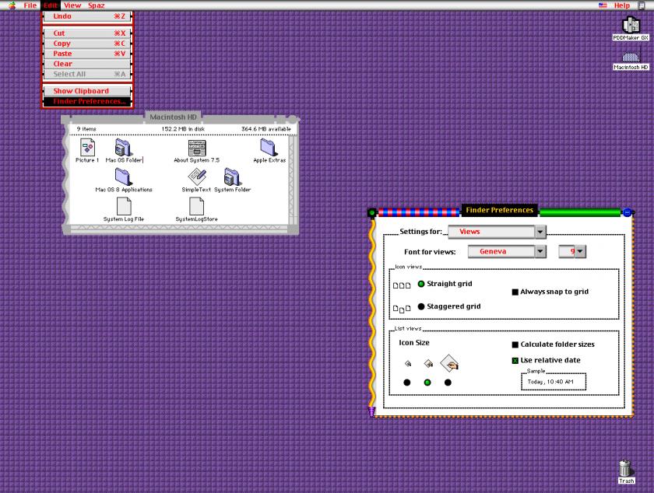This screenshot has height=493, width=654.
Task: Click the Finder Preferences title bar
Action: pos(499,211)
